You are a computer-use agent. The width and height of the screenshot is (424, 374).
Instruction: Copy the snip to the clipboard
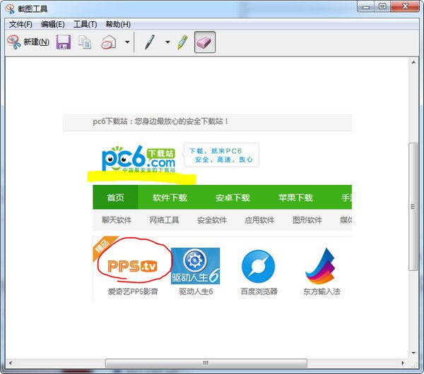point(86,42)
